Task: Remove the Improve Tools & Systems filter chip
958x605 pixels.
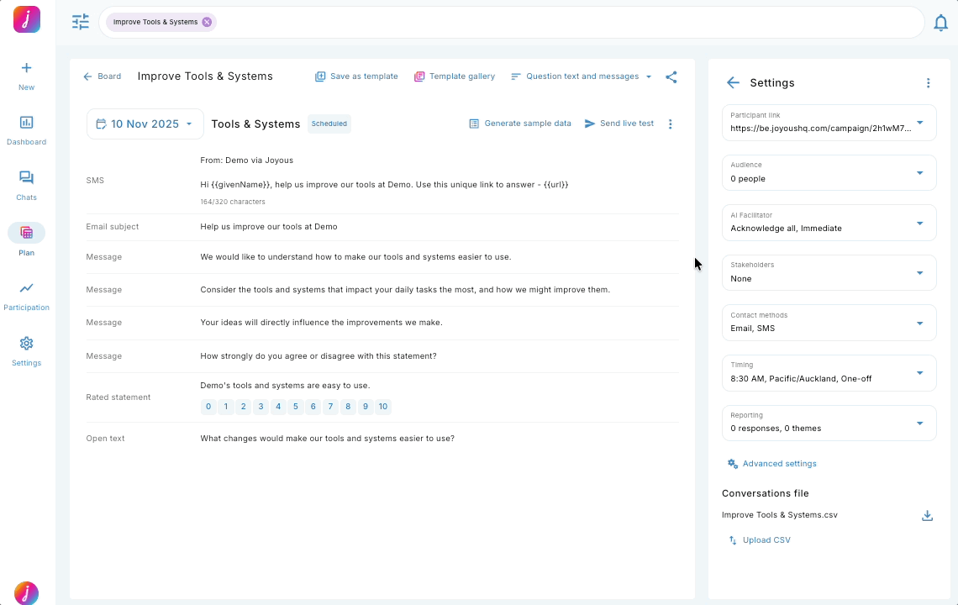Action: tap(207, 22)
